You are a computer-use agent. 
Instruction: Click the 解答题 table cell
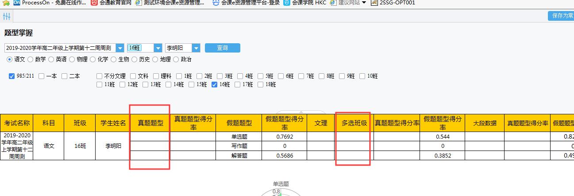click(x=239, y=155)
